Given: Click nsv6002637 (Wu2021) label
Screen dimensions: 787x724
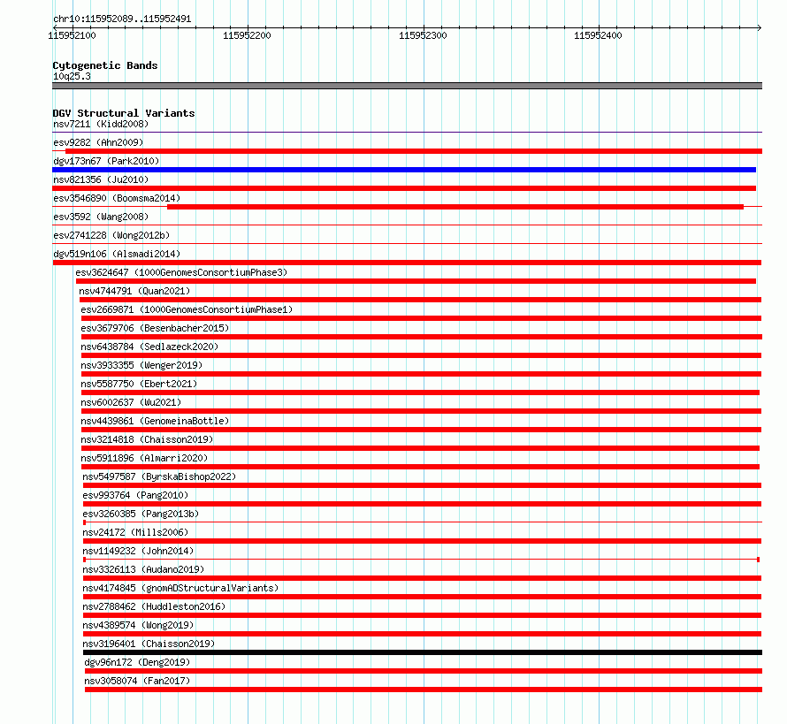Looking at the screenshot, I should (131, 402).
